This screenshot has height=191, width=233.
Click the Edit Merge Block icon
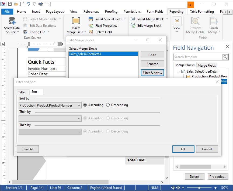pos(133,25)
